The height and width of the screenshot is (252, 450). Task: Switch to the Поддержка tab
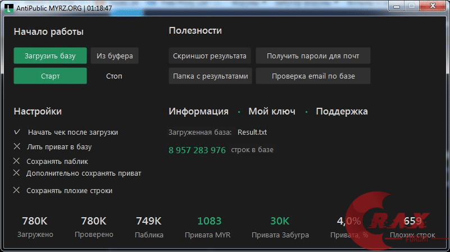(342, 111)
